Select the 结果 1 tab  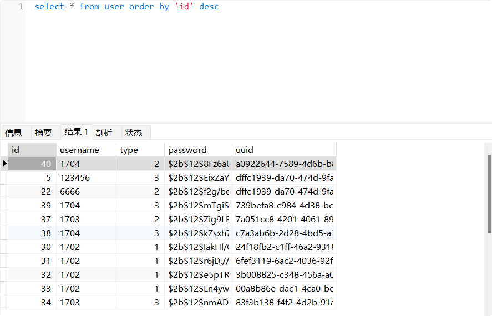point(76,132)
